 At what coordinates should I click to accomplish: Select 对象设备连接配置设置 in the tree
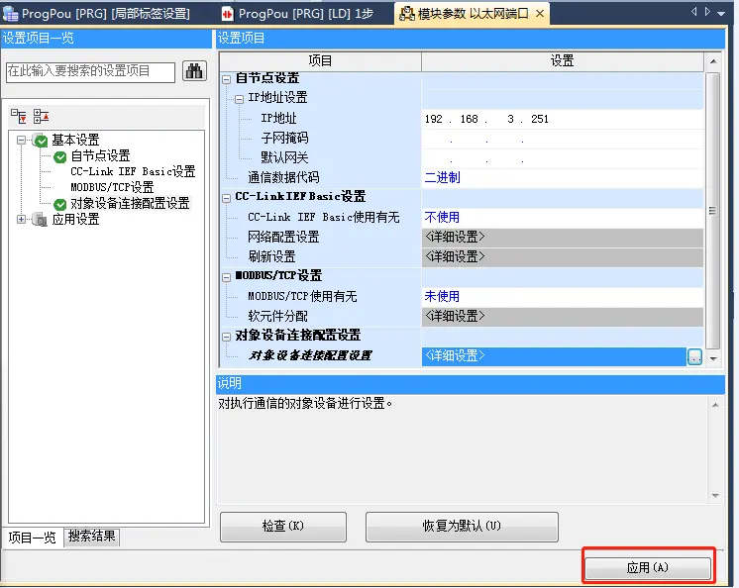[130, 204]
